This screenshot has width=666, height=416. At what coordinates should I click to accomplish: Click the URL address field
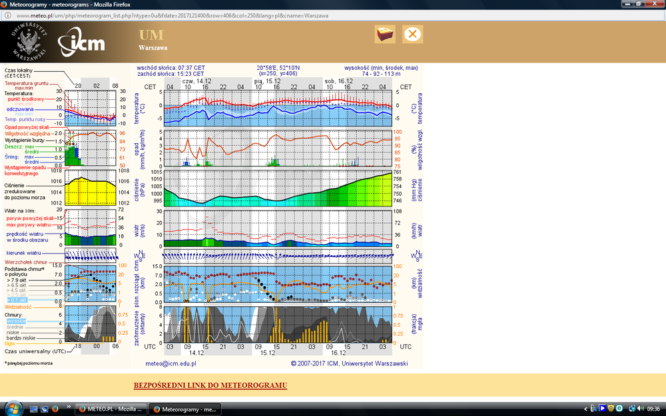331,16
